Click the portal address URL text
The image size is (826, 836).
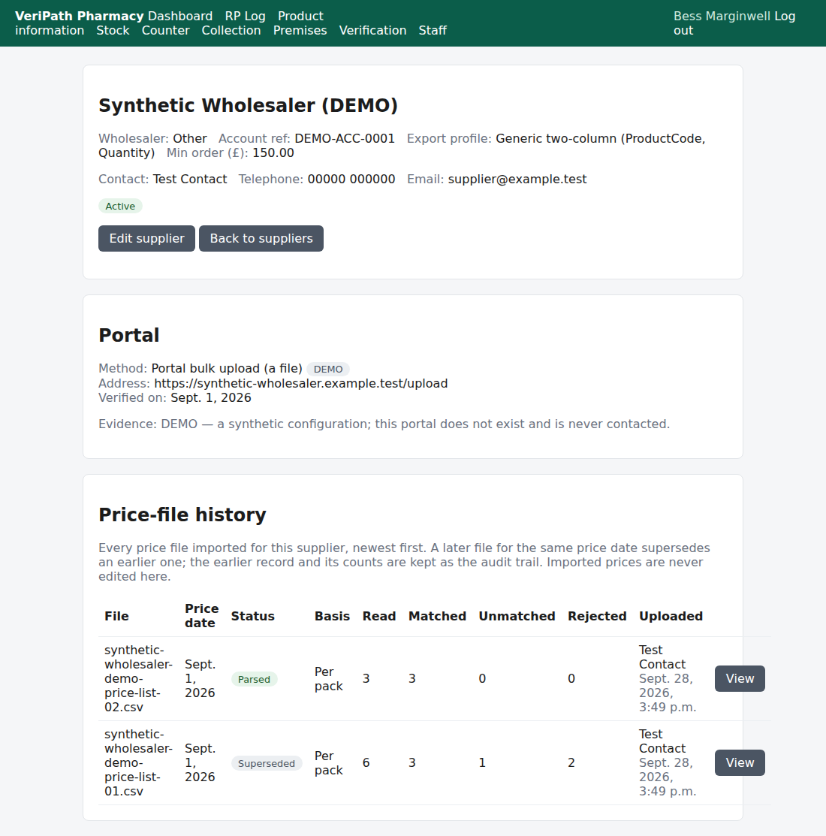(301, 383)
